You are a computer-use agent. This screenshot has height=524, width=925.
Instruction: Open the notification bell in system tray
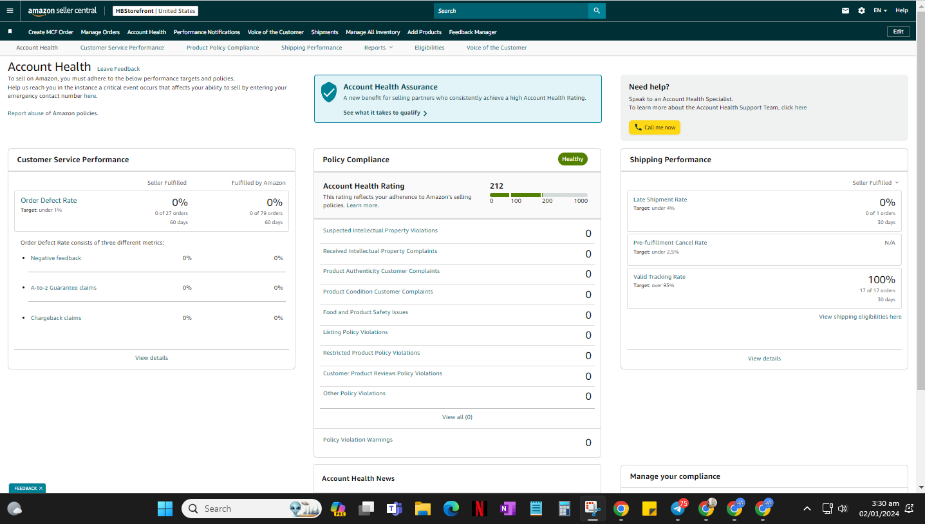909,509
